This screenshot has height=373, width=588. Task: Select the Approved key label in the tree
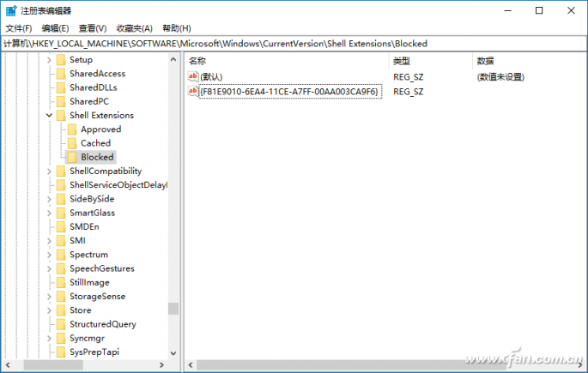pos(101,129)
